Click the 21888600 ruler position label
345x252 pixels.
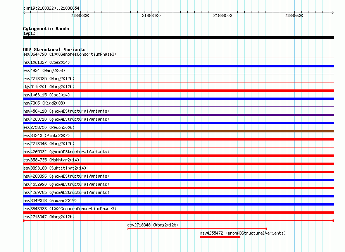pyautogui.click(x=294, y=15)
